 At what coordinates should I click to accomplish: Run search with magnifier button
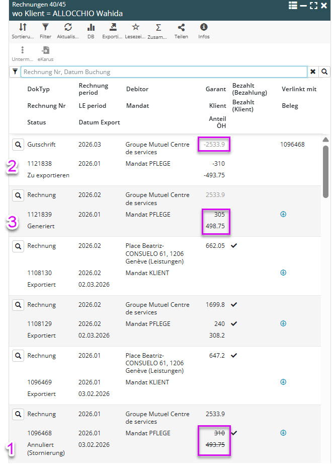tap(325, 72)
